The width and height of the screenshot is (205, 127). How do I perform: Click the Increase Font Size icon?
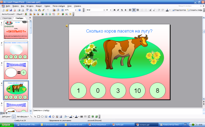(x=150, y=10)
